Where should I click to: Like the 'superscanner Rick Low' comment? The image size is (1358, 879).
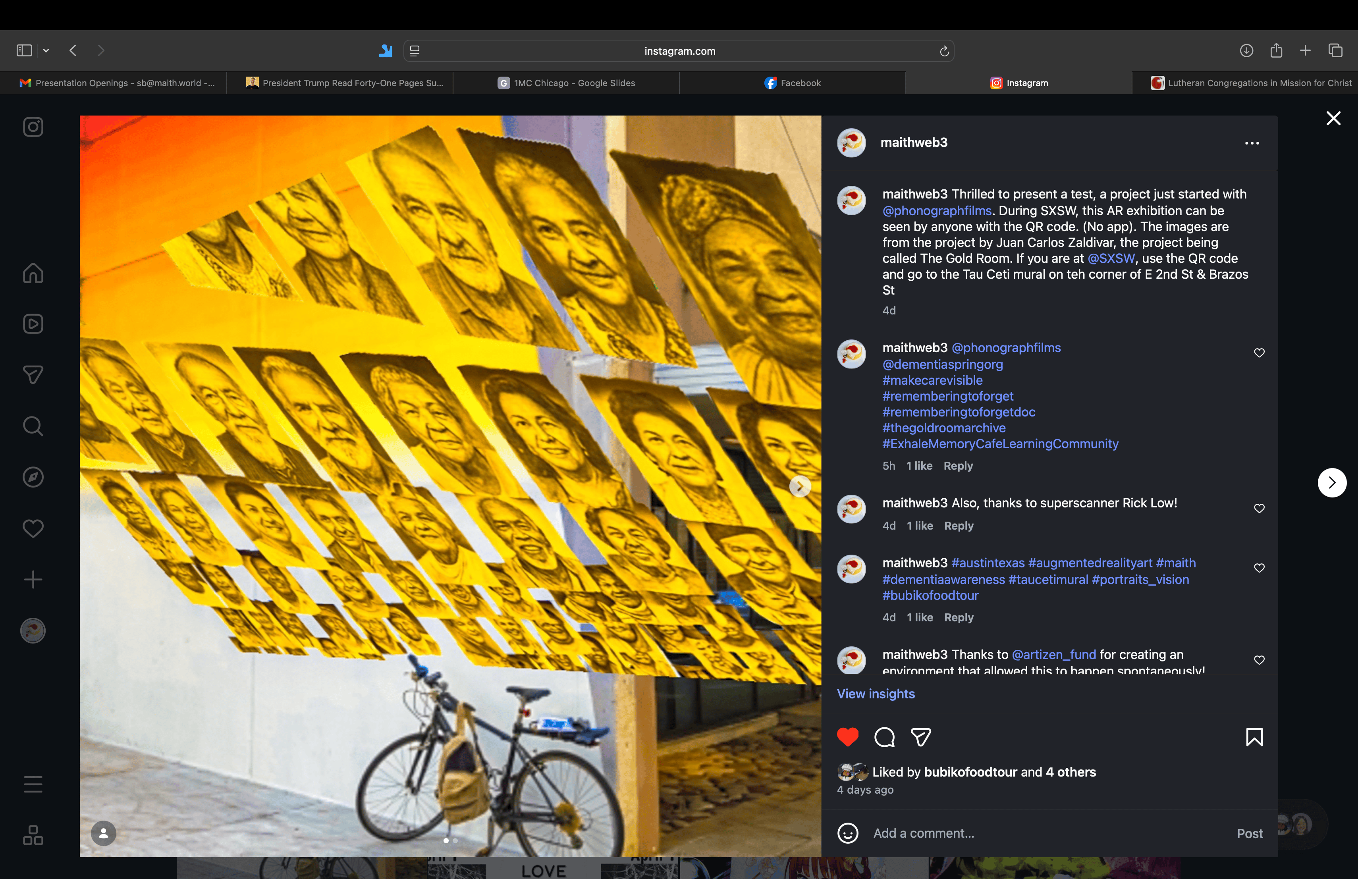point(1259,508)
